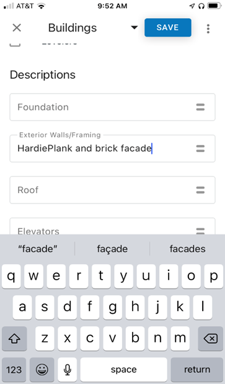Switch to the 123 numeric keyboard

coord(14,370)
